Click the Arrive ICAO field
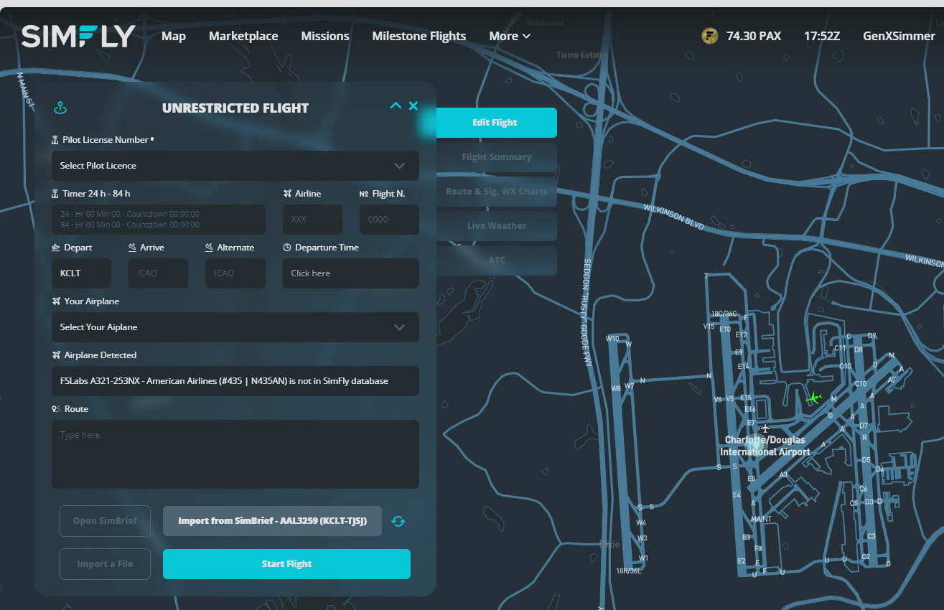944x610 pixels. tap(158, 273)
